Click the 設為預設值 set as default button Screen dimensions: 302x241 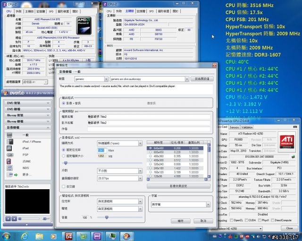click(202, 79)
